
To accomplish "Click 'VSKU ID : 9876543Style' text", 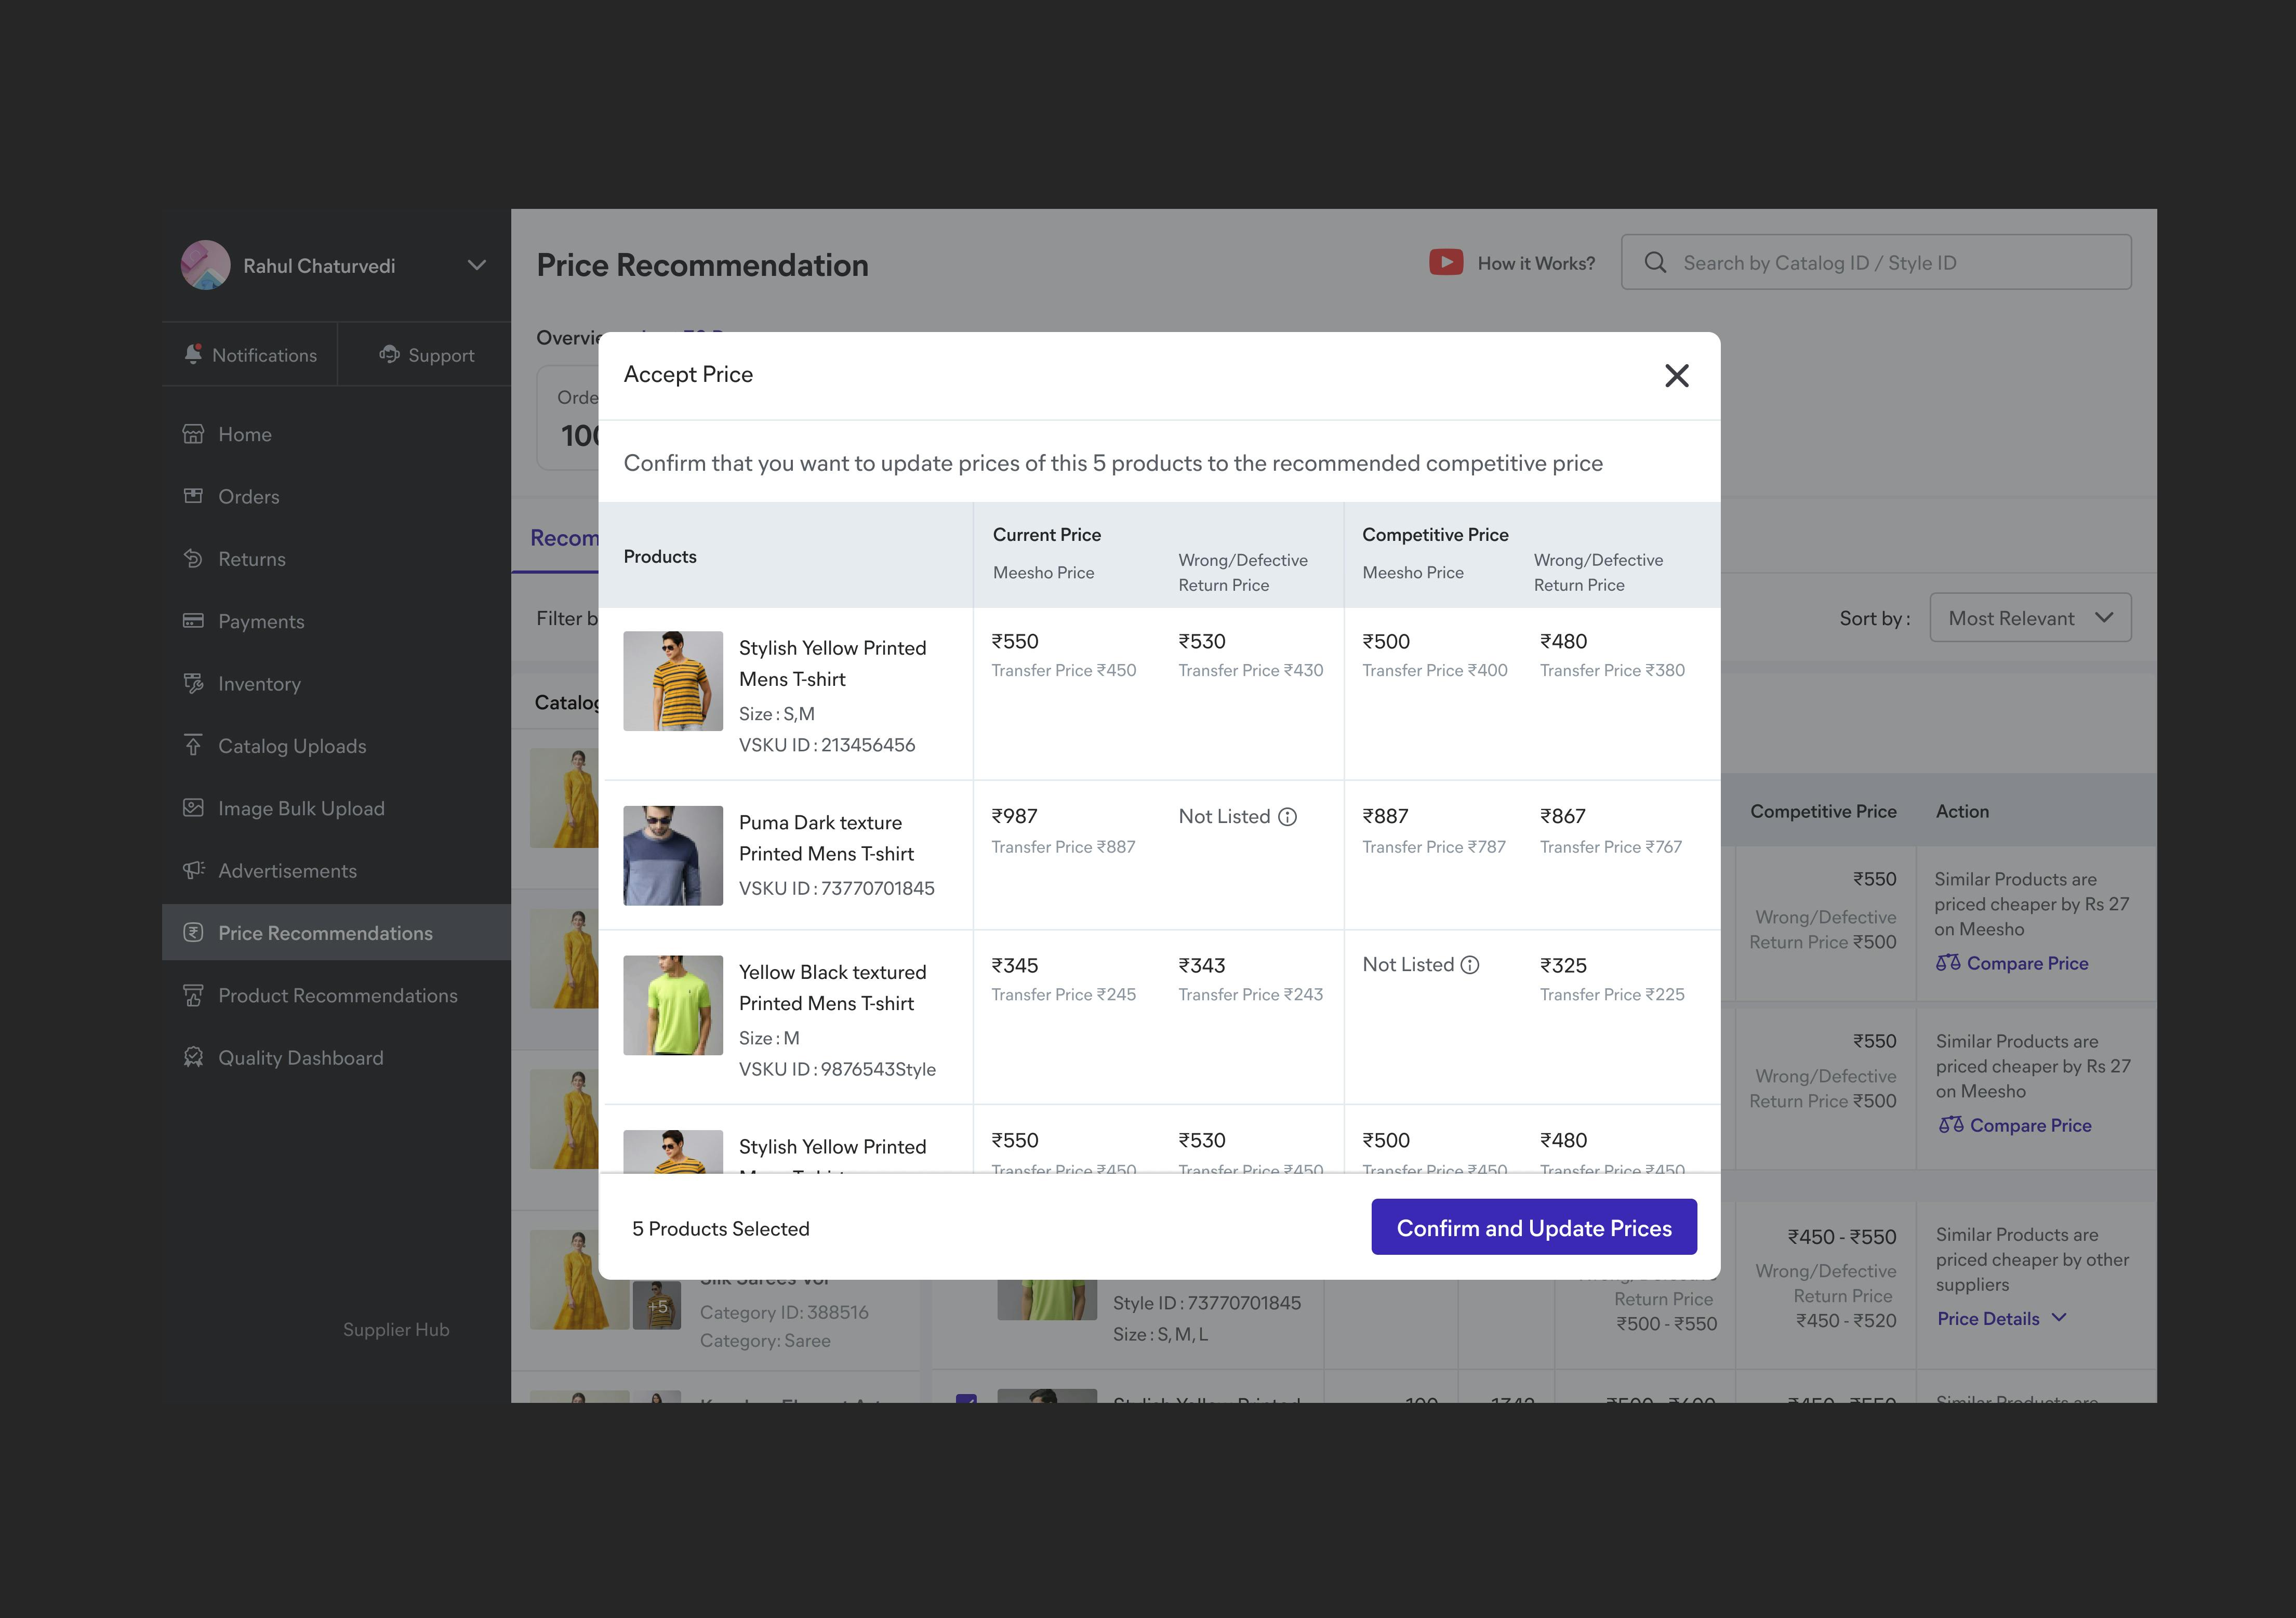I will coord(837,1069).
